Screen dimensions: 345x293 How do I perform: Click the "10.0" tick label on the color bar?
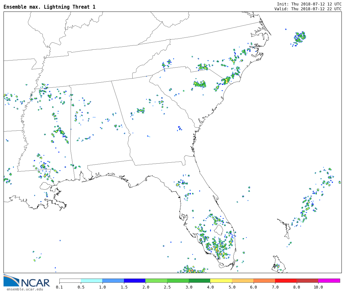pyautogui.click(x=318, y=287)
